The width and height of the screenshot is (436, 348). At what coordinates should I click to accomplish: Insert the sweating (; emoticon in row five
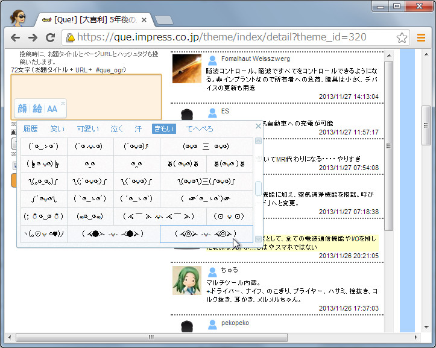point(43,216)
